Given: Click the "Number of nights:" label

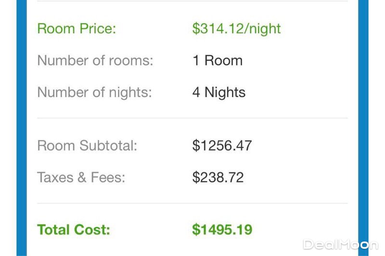Looking at the screenshot, I should coord(94,92).
